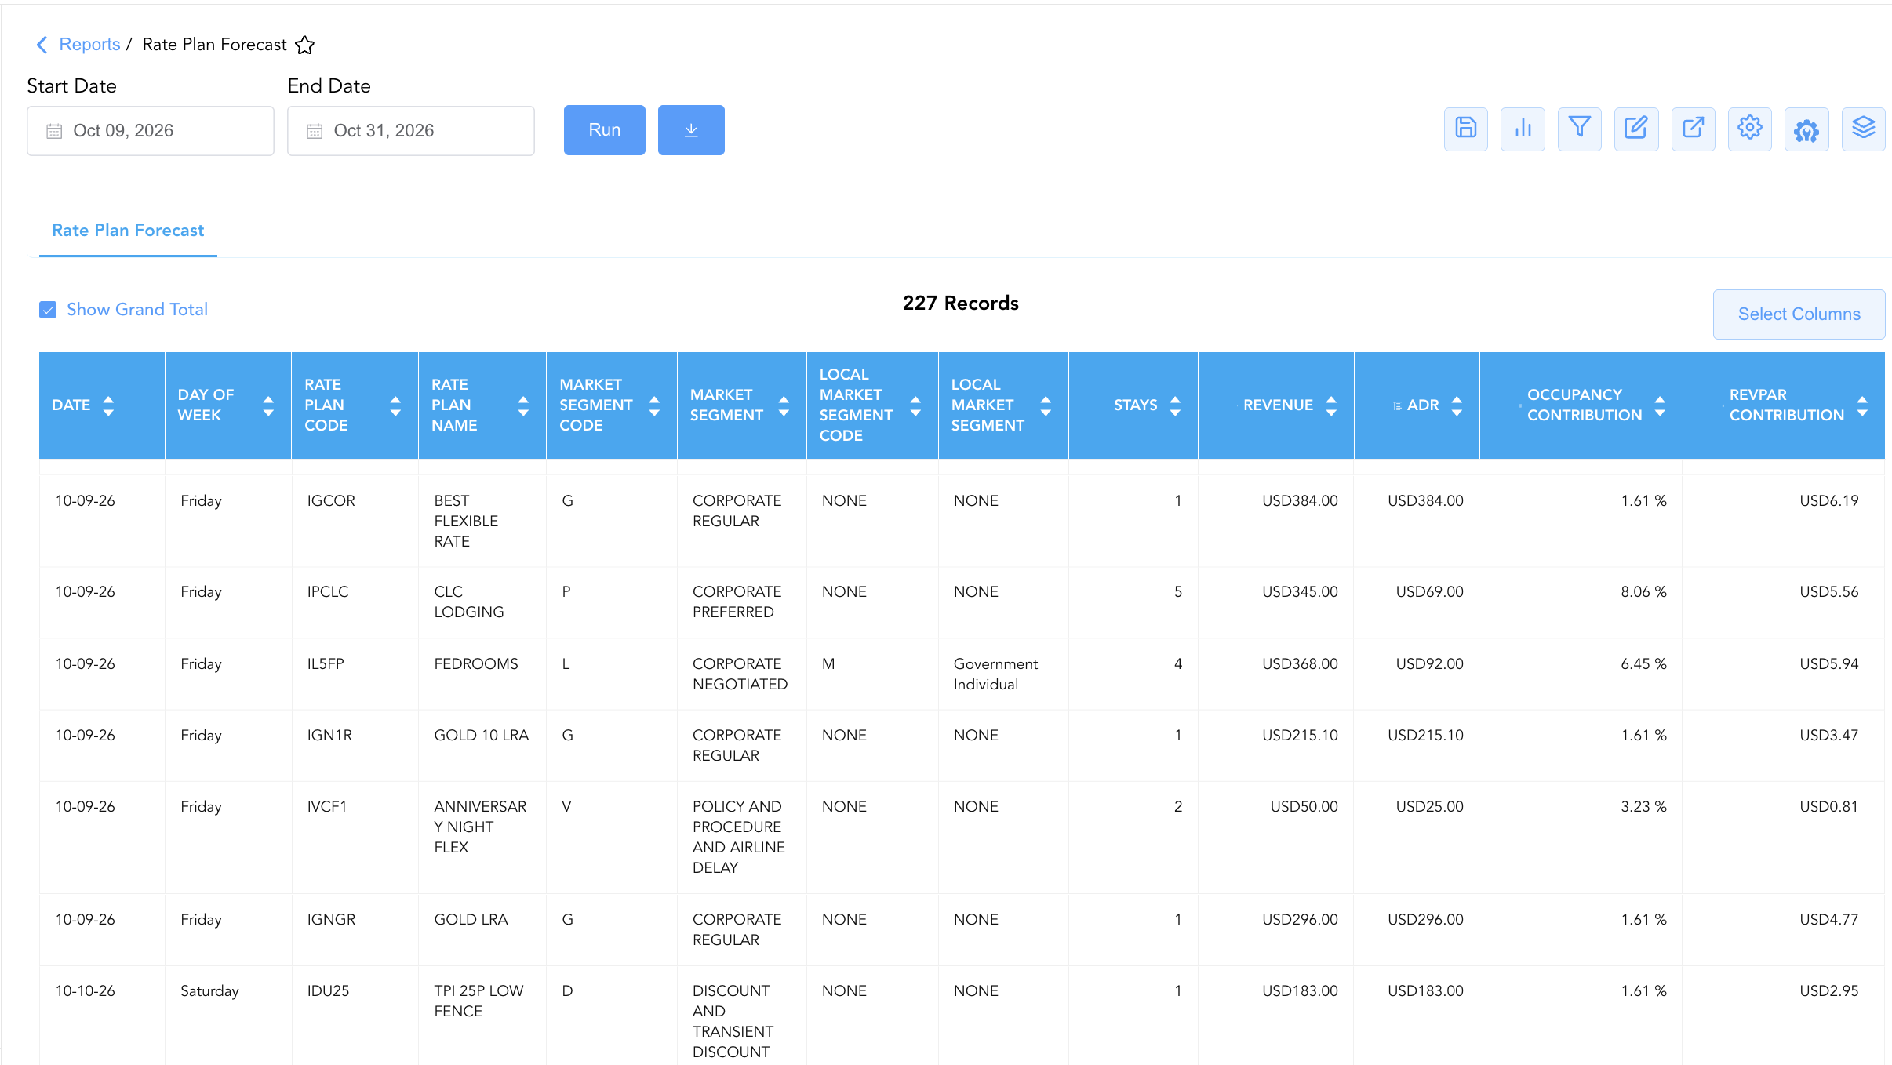
Task: Click the USD0.81 RevPAR contribution value
Action: tap(1828, 807)
